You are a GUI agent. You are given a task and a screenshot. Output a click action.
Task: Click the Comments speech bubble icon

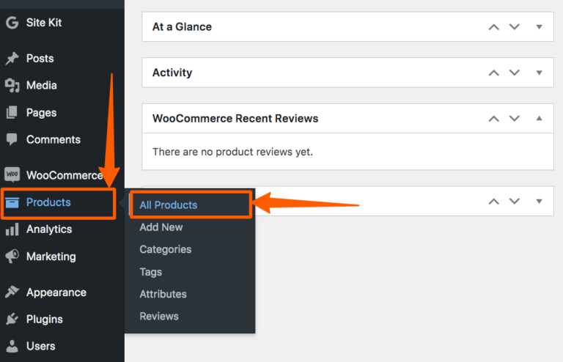[12, 139]
